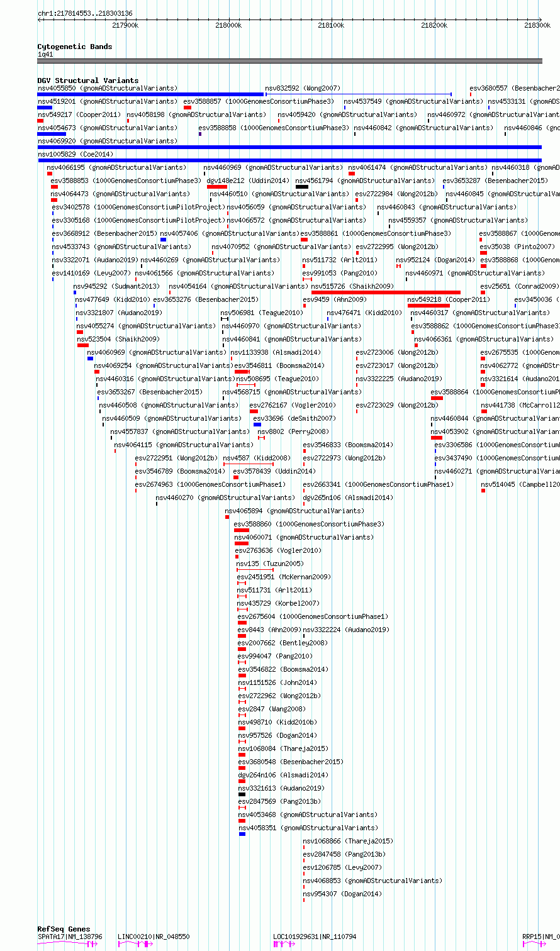The image size is (560, 951).
Task: Click the nsv523504 (Shaikh2009) label
Action: coord(118,339)
